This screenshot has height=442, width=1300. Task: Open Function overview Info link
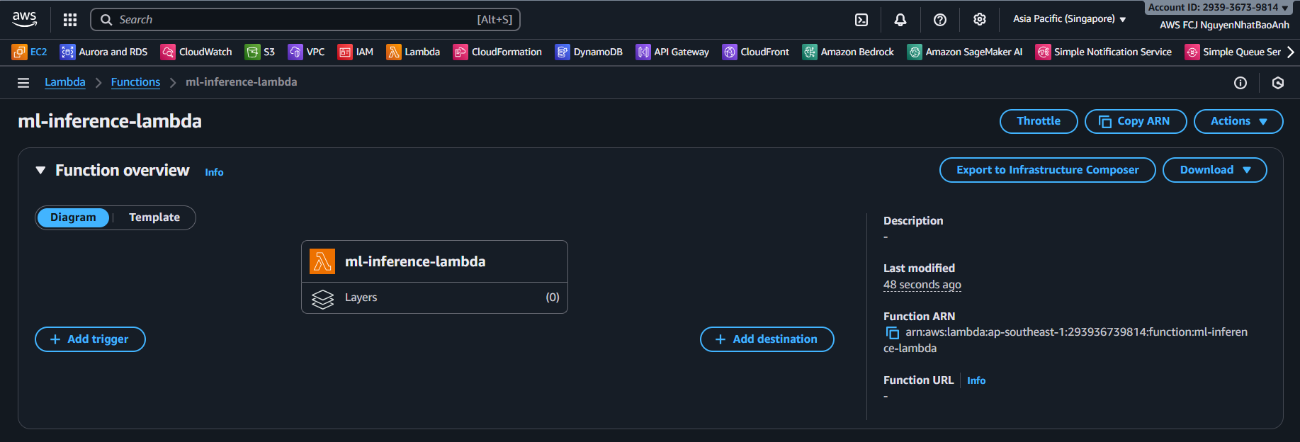tap(214, 172)
